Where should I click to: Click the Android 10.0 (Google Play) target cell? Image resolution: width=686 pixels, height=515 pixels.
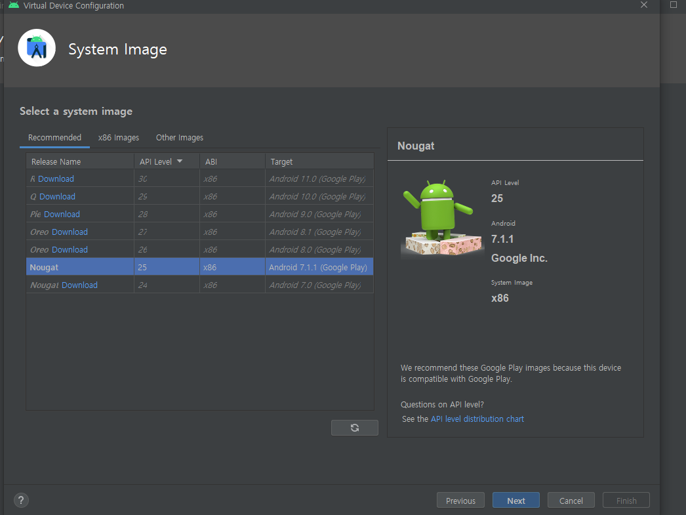(x=319, y=196)
